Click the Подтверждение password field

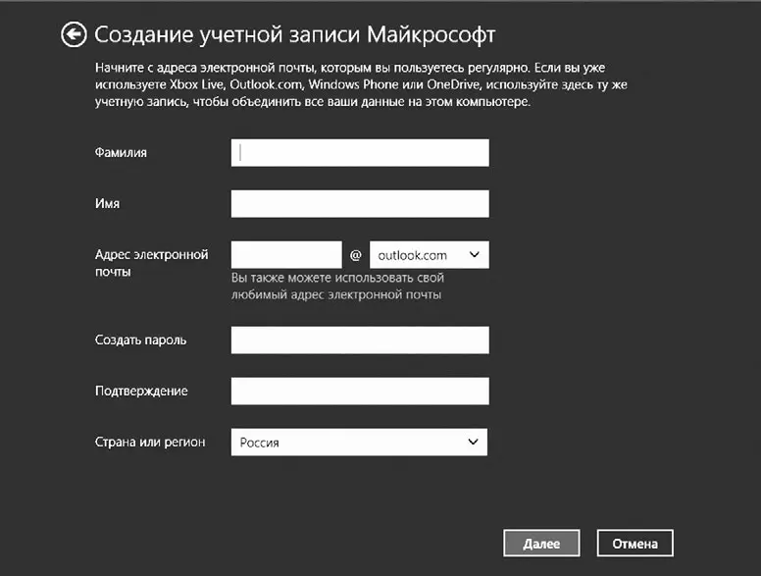click(360, 392)
